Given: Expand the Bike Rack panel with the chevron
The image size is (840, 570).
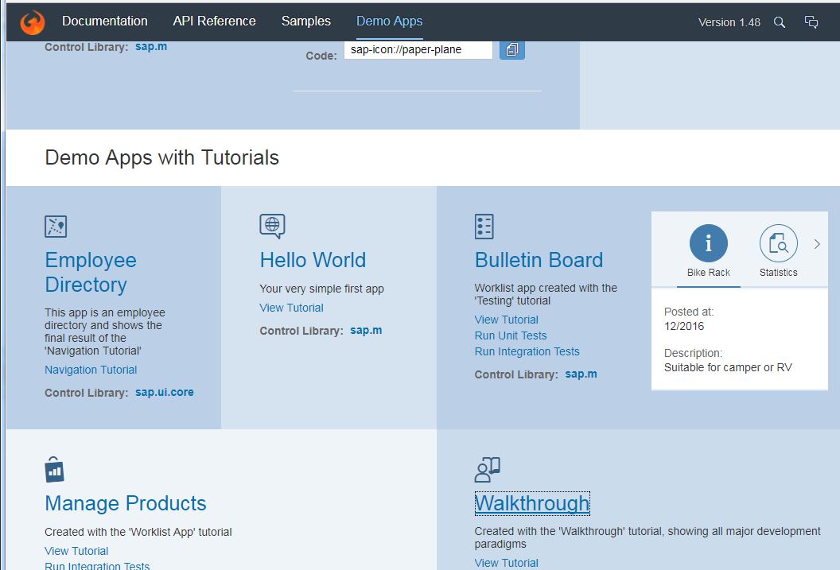Looking at the screenshot, I should coord(818,245).
